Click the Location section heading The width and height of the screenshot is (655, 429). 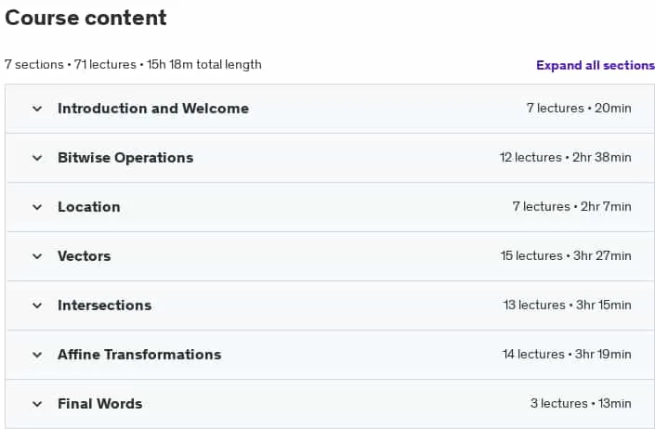(89, 207)
